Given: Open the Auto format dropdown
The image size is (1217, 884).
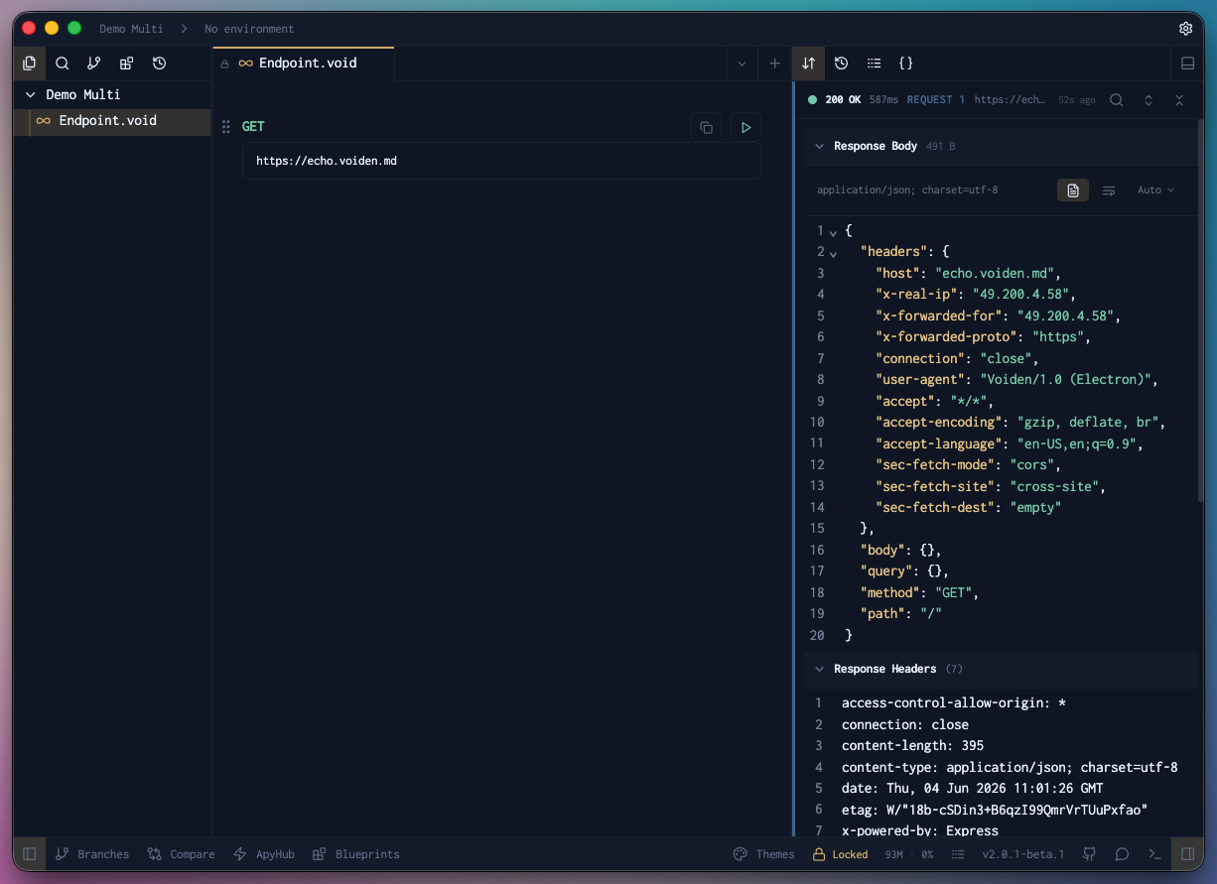Looking at the screenshot, I should 1155,190.
